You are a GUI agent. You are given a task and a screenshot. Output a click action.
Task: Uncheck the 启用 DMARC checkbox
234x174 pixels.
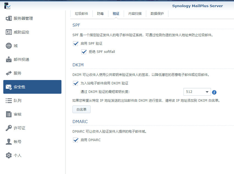(x=76, y=140)
